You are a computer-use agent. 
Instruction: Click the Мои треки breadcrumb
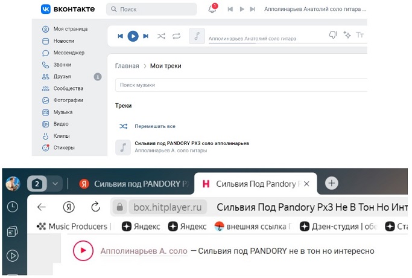tap(165, 66)
